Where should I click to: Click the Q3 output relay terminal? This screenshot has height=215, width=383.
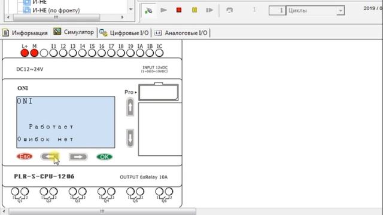coord(77,195)
